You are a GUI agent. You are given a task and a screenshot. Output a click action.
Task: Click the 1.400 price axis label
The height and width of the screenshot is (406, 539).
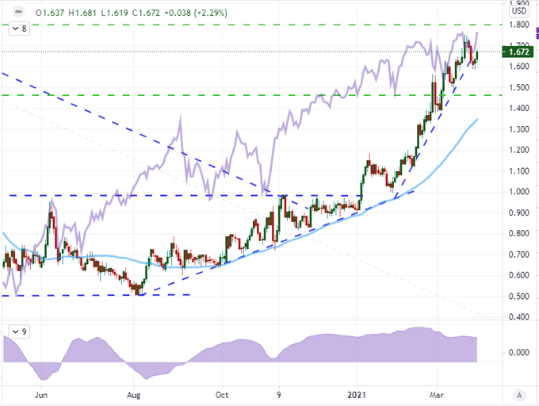coord(518,109)
